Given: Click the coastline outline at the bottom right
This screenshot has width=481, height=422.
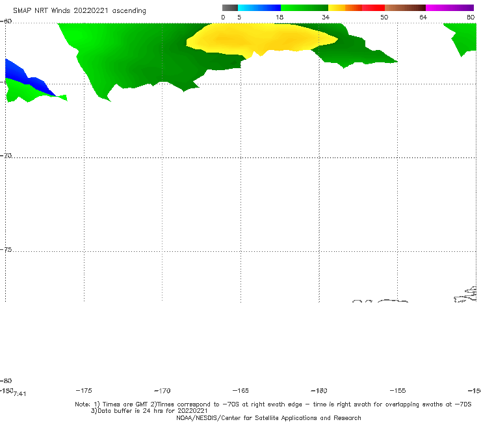Looking at the screenshot, I should [x=465, y=295].
